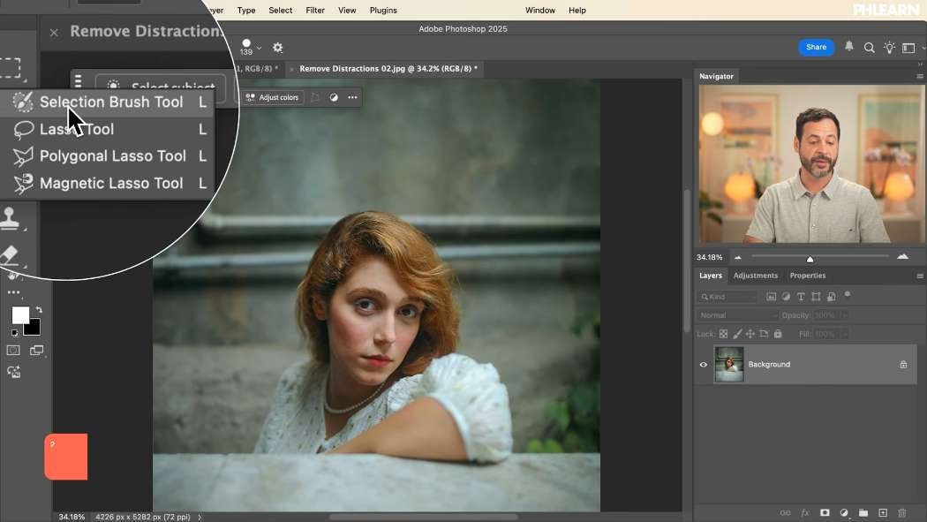Toggle type layer filter
The image size is (927, 522).
pos(801,297)
